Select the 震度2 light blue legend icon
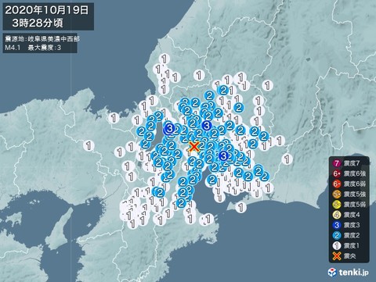The height and width of the screenshot is (282, 376). coord(337,236)
